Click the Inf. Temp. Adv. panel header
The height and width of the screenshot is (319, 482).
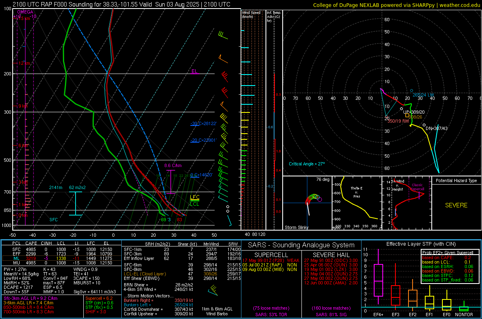(x=274, y=17)
